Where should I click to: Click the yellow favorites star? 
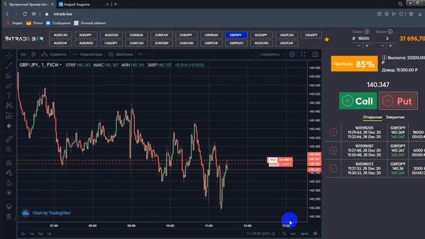[x=327, y=39]
